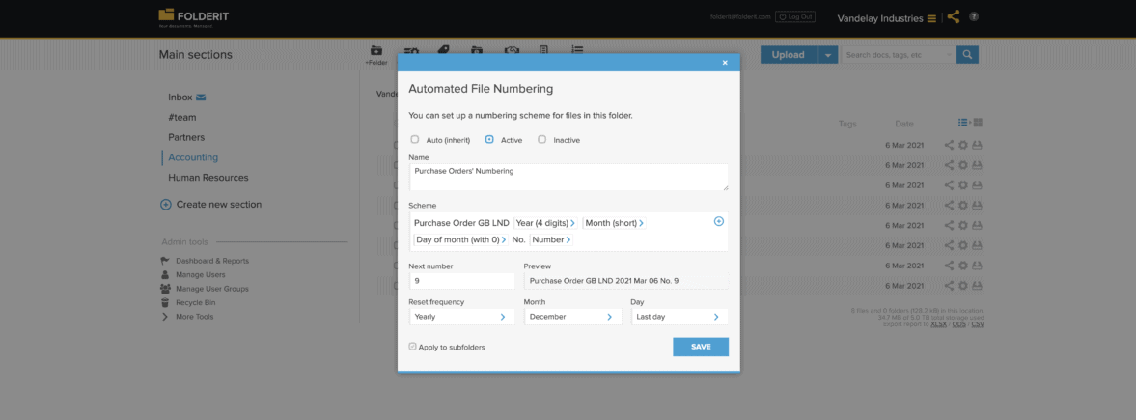
Task: Click the share icon in the top header
Action: click(954, 16)
